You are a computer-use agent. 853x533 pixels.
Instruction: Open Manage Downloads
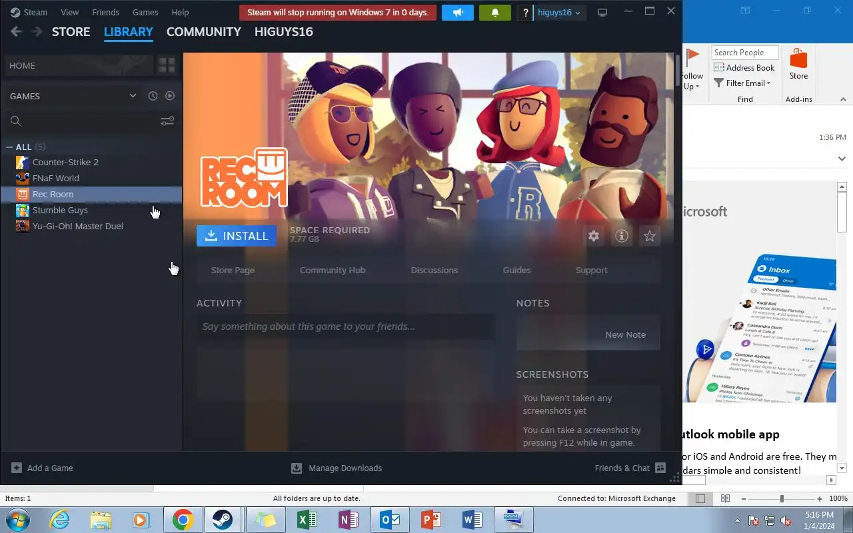tap(337, 468)
